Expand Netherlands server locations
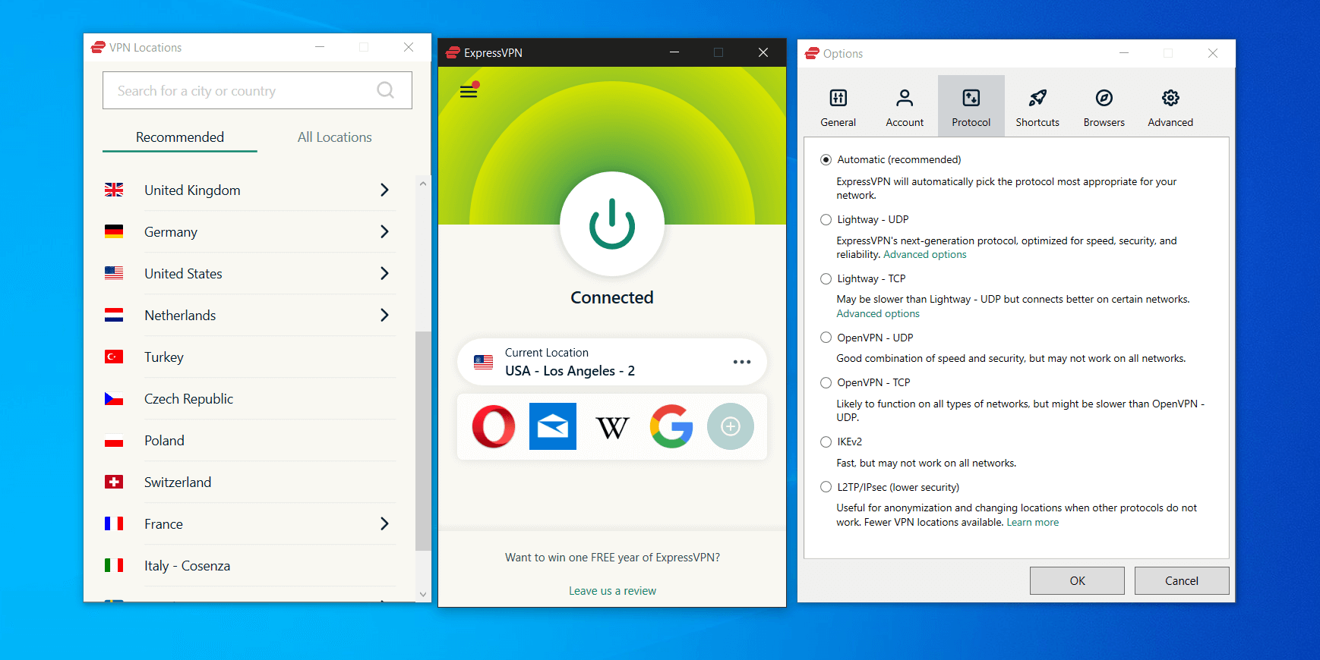The image size is (1320, 660). tap(384, 315)
